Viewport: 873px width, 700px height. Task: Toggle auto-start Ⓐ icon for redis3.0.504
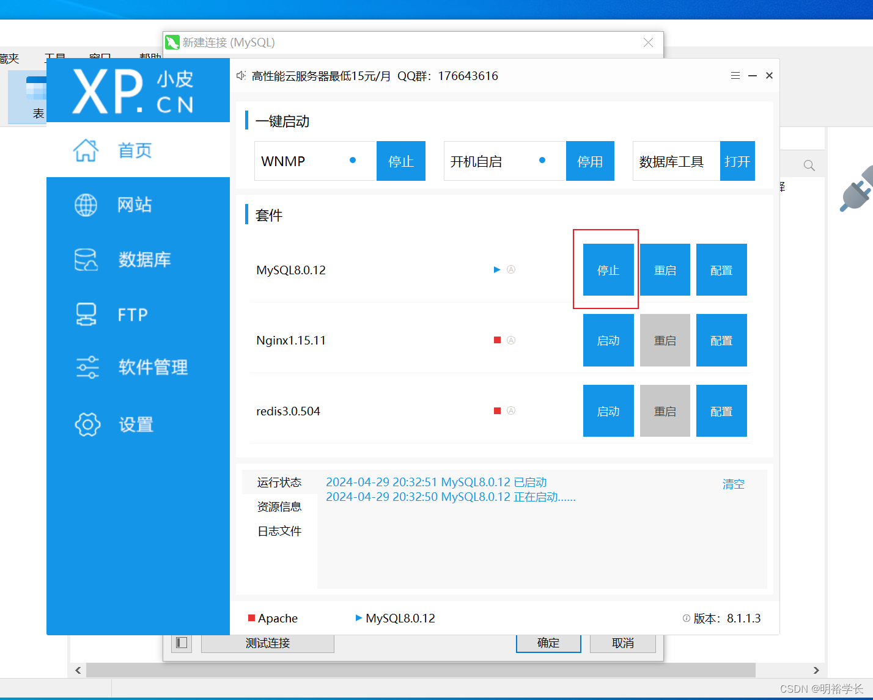(x=511, y=410)
